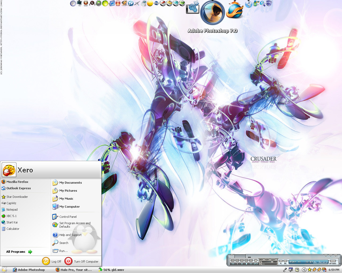
Task: Open Calculator from the start menu
Action: 10,229
